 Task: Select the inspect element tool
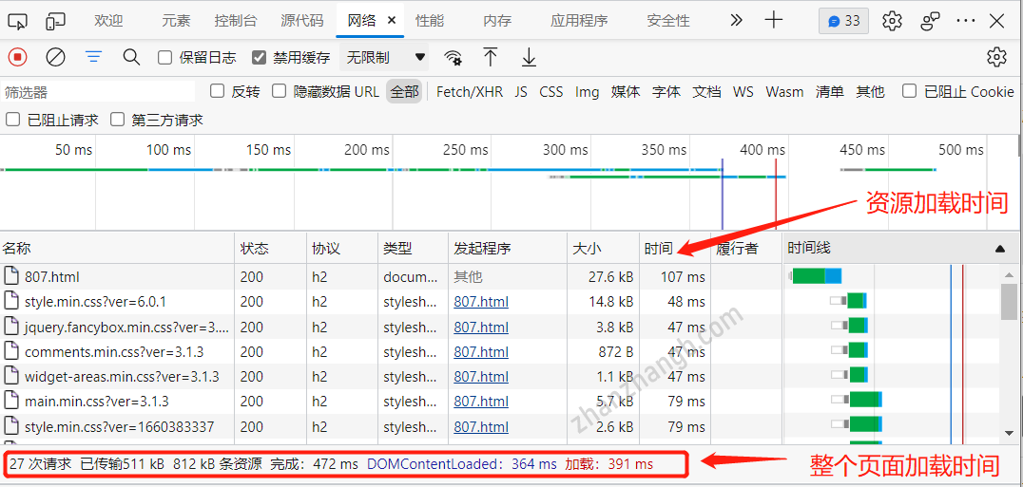[18, 20]
